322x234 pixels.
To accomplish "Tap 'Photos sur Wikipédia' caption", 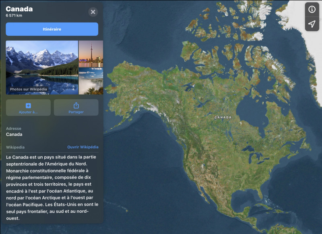I will click(28, 89).
